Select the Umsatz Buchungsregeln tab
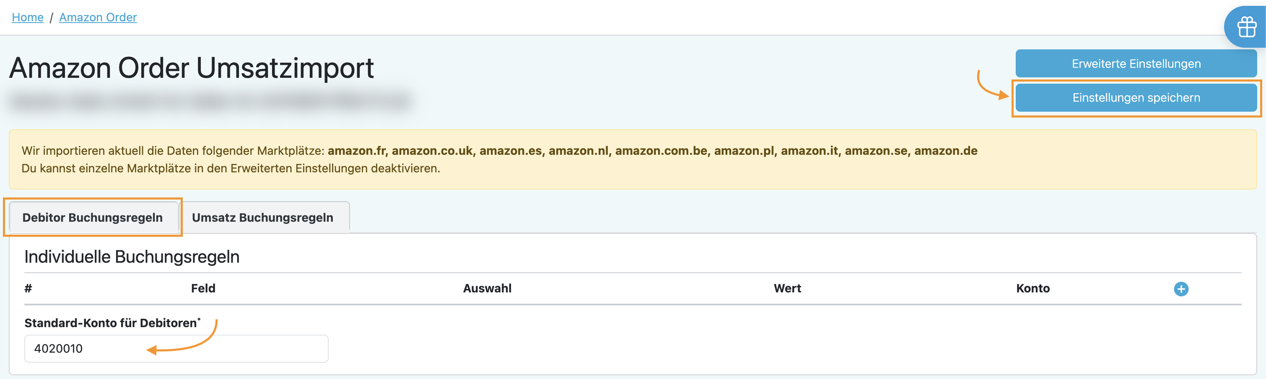Image resolution: width=1266 pixels, height=379 pixels. [x=262, y=217]
